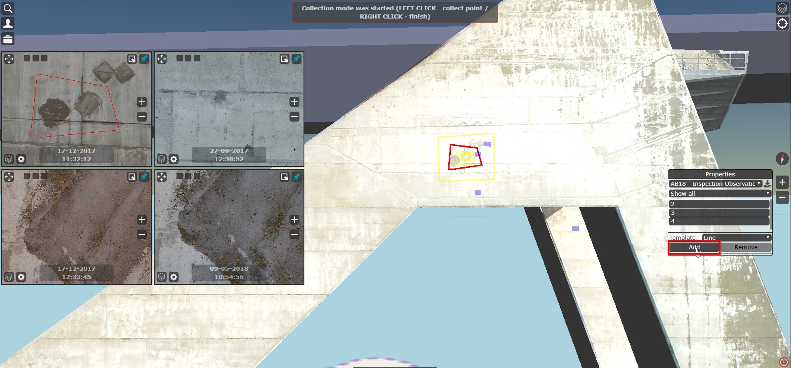This screenshot has height=368, width=791.
Task: Click the Add button
Action: click(694, 247)
